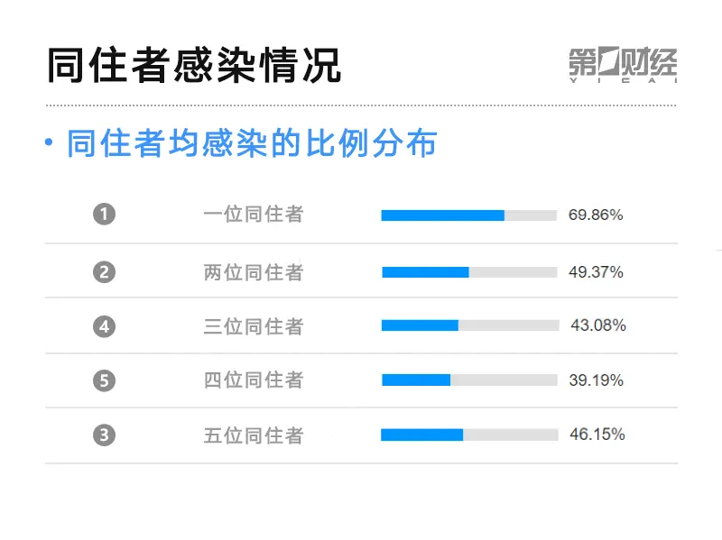This screenshot has width=722, height=540.
Task: Select the 四位同住者 label
Action: click(253, 380)
